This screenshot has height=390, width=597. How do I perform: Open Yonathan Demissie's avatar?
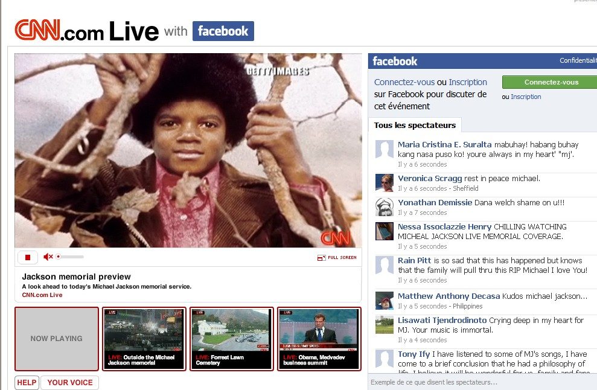[x=385, y=207]
